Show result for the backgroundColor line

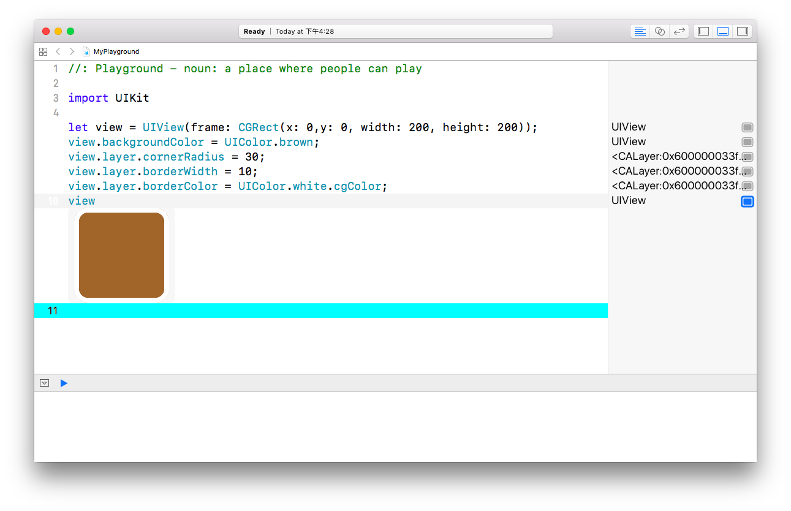coord(747,142)
